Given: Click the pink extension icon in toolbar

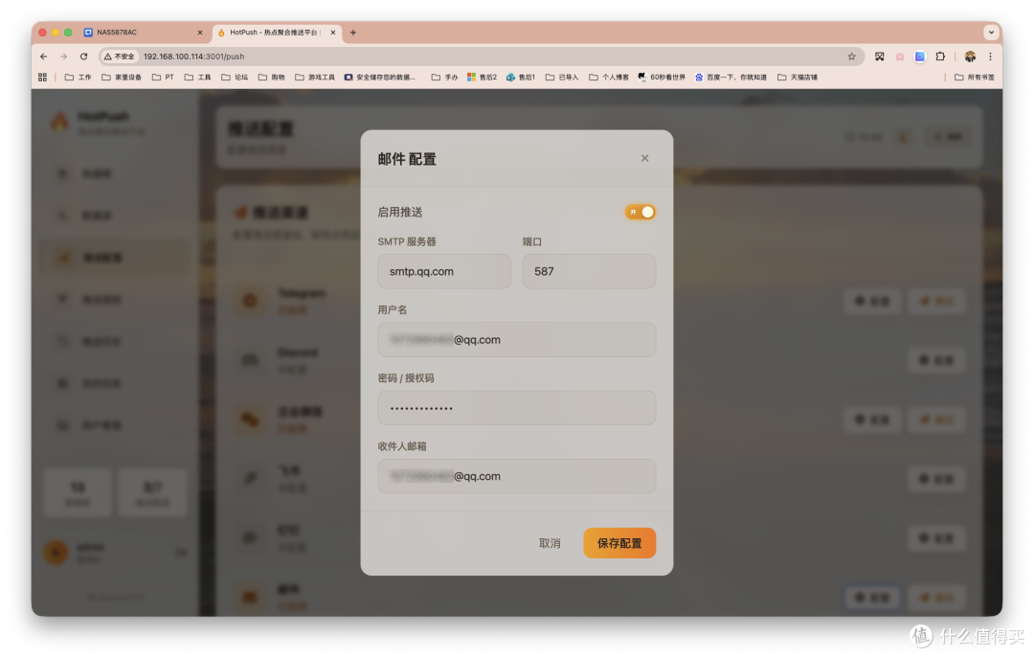Looking at the screenshot, I should 899,57.
